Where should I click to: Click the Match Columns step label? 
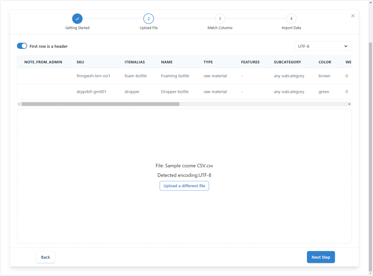220,28
